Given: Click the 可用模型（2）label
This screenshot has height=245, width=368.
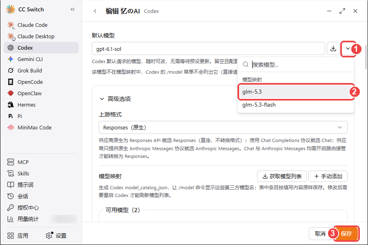Looking at the screenshot, I should (123, 210).
